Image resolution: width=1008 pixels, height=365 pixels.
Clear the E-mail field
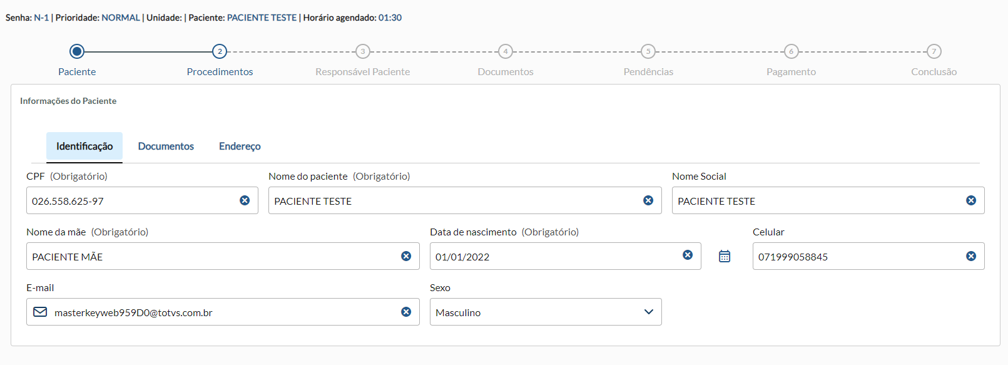(406, 312)
